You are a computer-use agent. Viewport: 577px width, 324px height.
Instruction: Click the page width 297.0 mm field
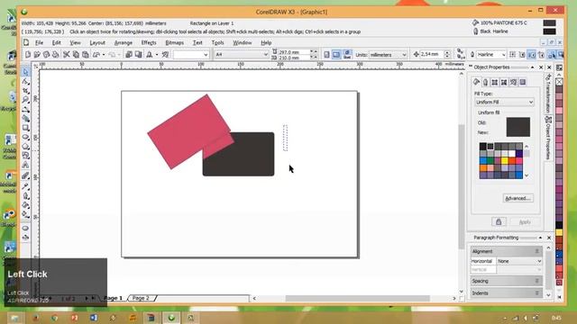pos(293,52)
